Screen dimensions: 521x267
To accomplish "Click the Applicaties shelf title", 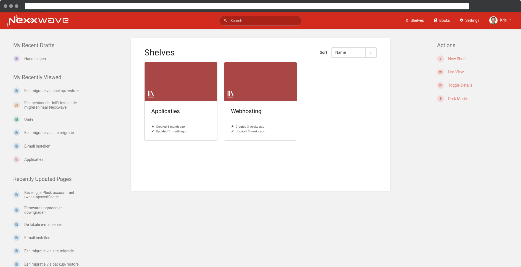I will pyautogui.click(x=166, y=111).
